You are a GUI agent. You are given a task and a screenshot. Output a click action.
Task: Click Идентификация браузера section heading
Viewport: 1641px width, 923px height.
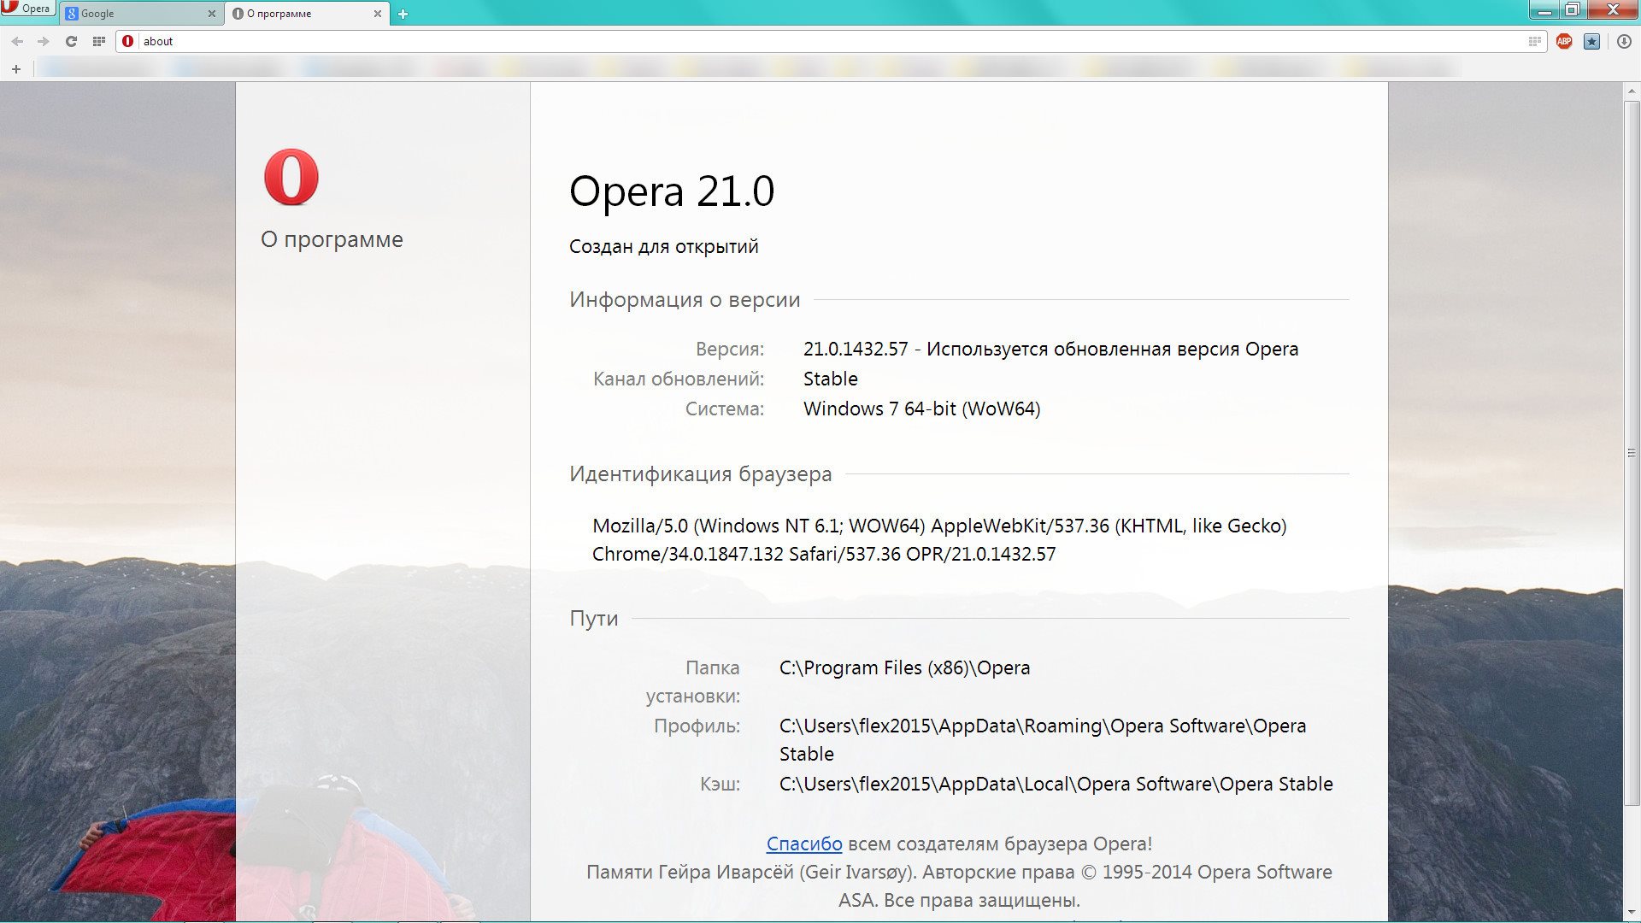(700, 474)
